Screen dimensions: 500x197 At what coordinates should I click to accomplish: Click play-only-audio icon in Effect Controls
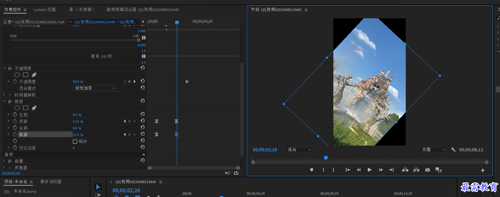(x=227, y=173)
